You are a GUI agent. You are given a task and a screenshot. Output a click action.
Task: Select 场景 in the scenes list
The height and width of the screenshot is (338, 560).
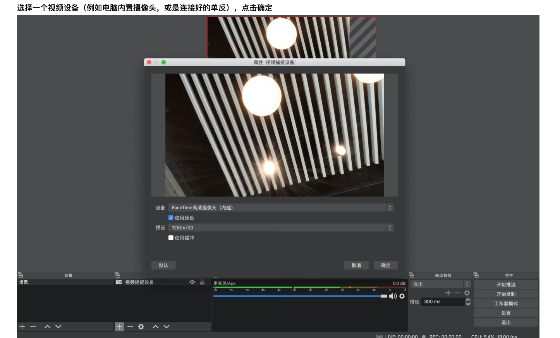point(65,282)
